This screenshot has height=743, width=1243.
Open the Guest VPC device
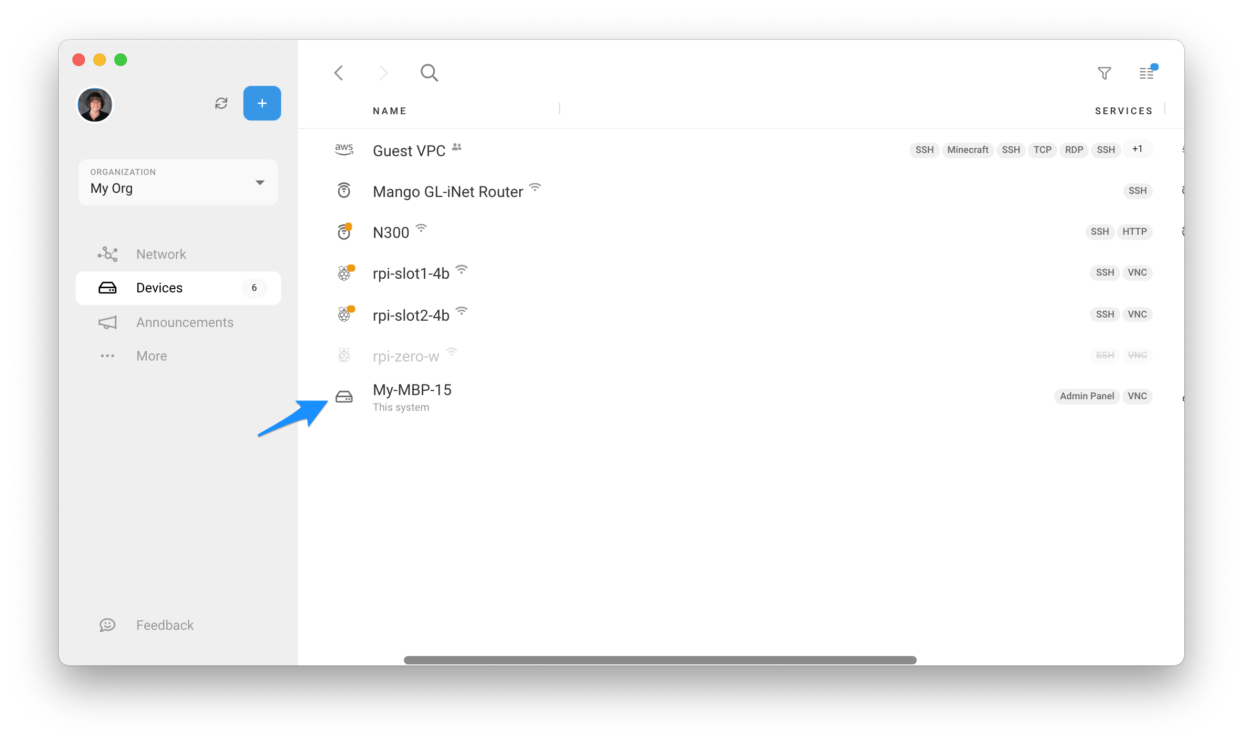click(x=409, y=151)
